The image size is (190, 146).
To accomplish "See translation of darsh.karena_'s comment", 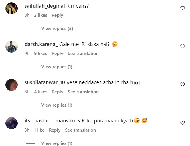I will pyautogui.click(x=83, y=54).
